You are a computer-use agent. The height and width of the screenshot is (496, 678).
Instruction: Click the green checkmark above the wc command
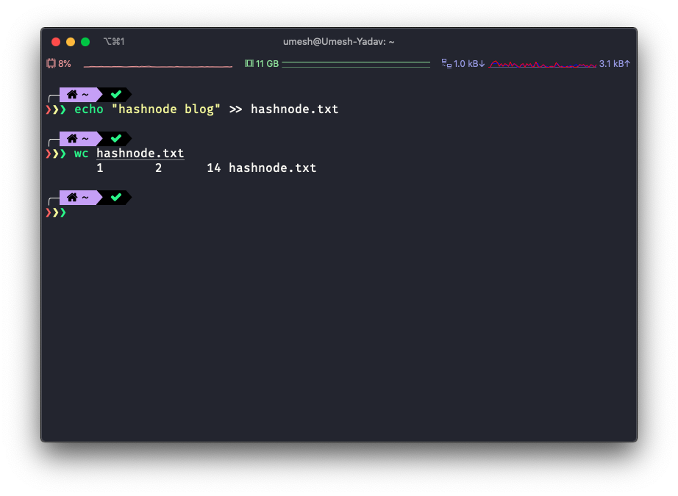(115, 138)
